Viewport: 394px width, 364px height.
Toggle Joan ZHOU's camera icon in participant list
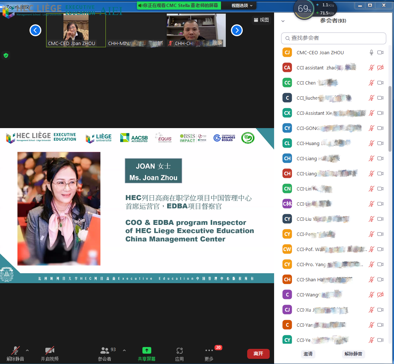[x=380, y=52]
